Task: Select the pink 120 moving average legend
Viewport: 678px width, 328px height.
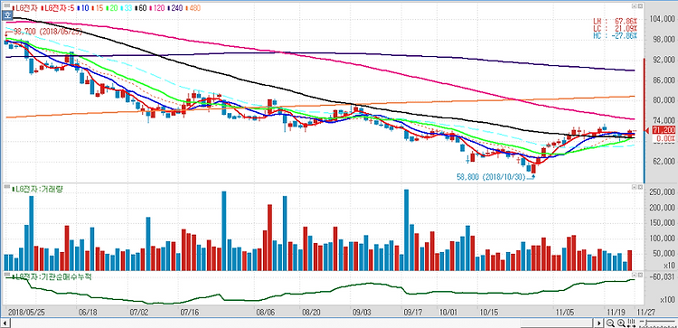Action: pos(157,8)
